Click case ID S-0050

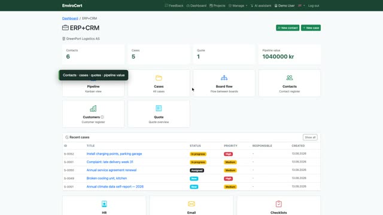point(69,170)
